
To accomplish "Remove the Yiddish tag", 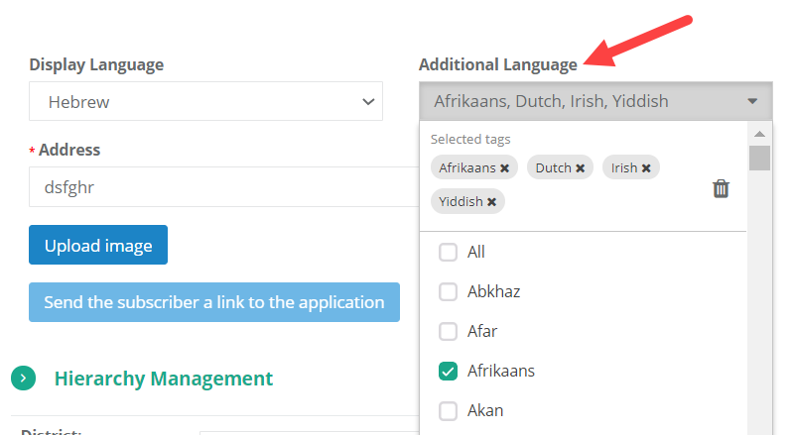I will [x=491, y=202].
